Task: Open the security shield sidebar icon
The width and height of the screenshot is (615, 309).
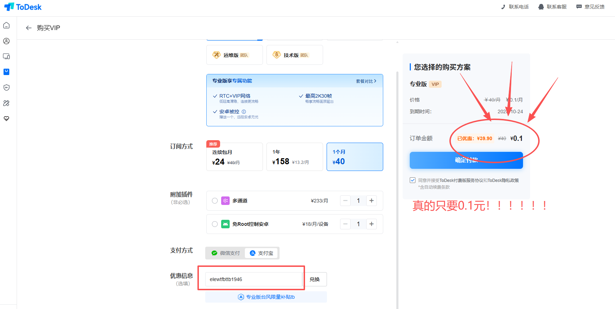Action: (x=6, y=87)
